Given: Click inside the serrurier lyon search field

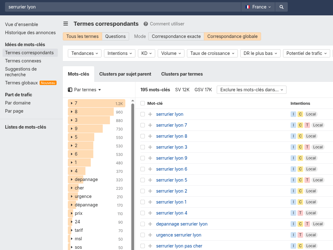Looking at the screenshot, I should (94, 7).
